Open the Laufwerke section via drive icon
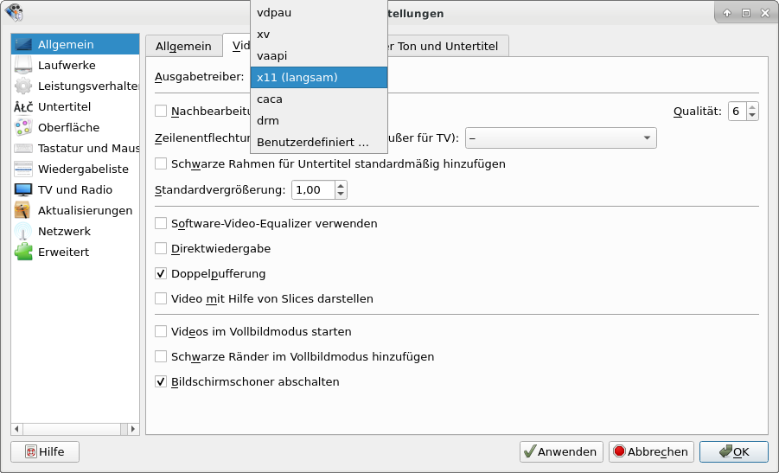Viewport: 779px width, 473px height. (x=23, y=66)
